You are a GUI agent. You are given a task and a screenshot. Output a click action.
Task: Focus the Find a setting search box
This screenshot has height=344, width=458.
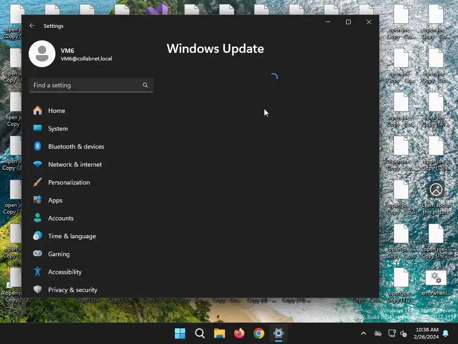point(91,85)
